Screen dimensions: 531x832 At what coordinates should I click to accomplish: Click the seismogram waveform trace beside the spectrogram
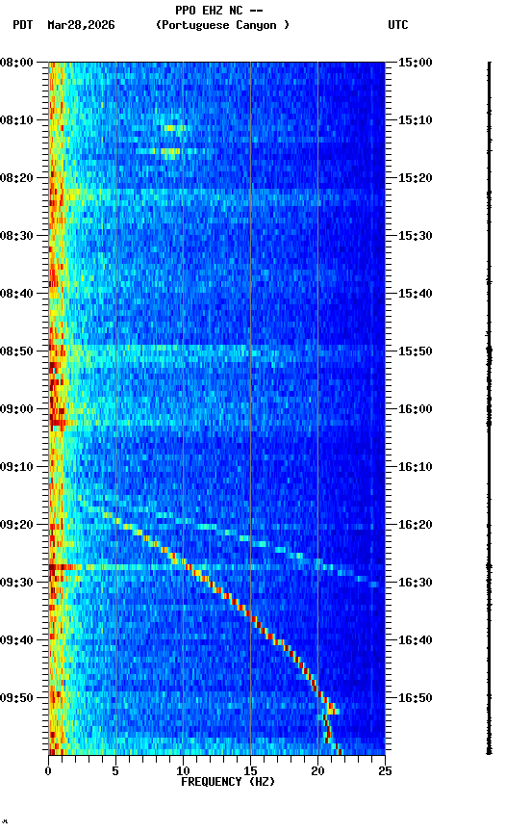489,408
